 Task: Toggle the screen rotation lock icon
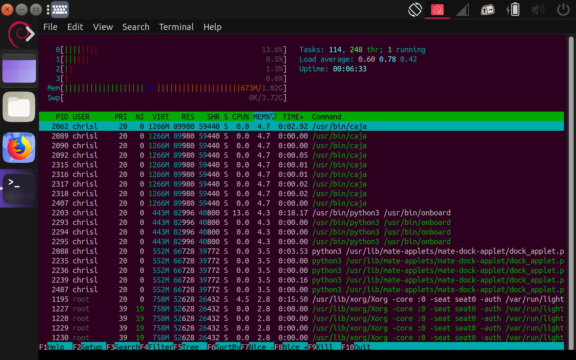pos(415,10)
